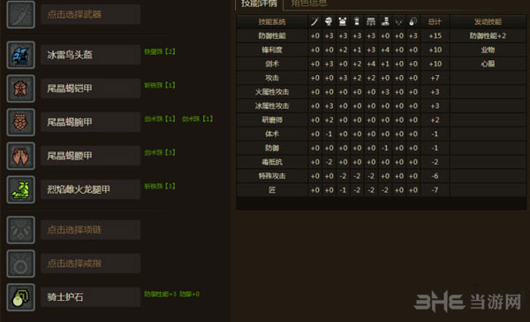Click the 尾晶蝎铠甲 chest armor icon
The width and height of the screenshot is (530, 322).
pos(20,88)
